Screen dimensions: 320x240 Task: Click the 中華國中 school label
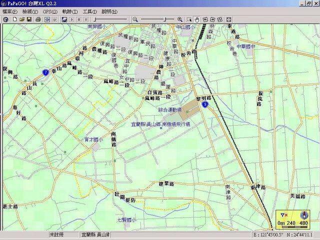tap(246, 46)
